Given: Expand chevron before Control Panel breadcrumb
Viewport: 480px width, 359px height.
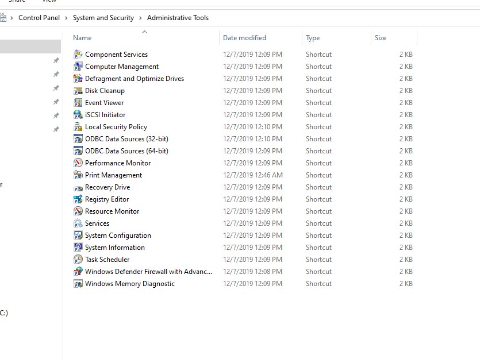Looking at the screenshot, I should point(11,18).
